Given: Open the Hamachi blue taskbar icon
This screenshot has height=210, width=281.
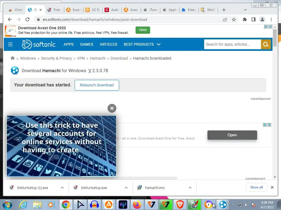Looking at the screenshot, I should pos(223,205).
